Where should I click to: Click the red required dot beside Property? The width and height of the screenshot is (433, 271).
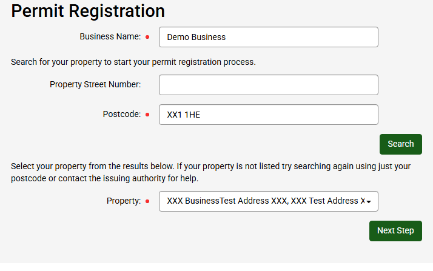coord(147,201)
